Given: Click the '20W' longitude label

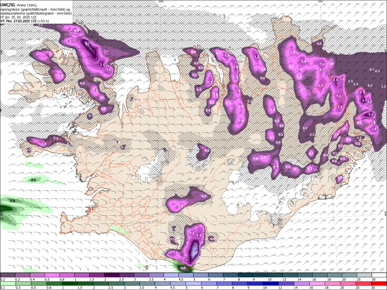Looking at the screenshot, I should click(161, 2).
